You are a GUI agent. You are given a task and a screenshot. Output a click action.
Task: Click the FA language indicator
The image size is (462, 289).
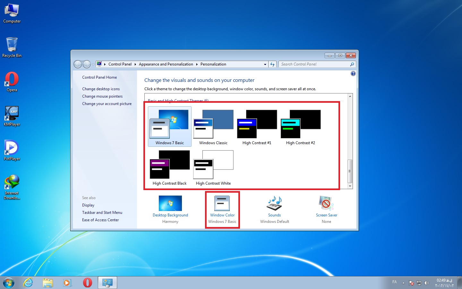[x=394, y=282]
